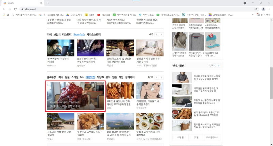The width and height of the screenshot is (273, 146).
Task: Open the round dark dropdown icon in title bar
Action: pos(245,3)
